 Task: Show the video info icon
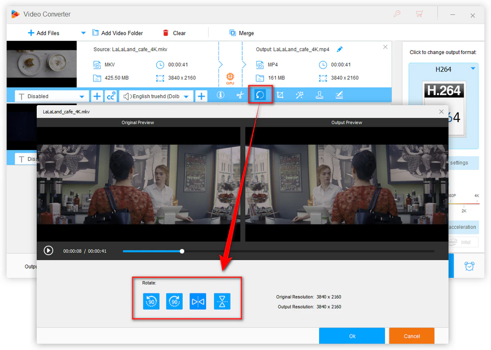click(220, 95)
